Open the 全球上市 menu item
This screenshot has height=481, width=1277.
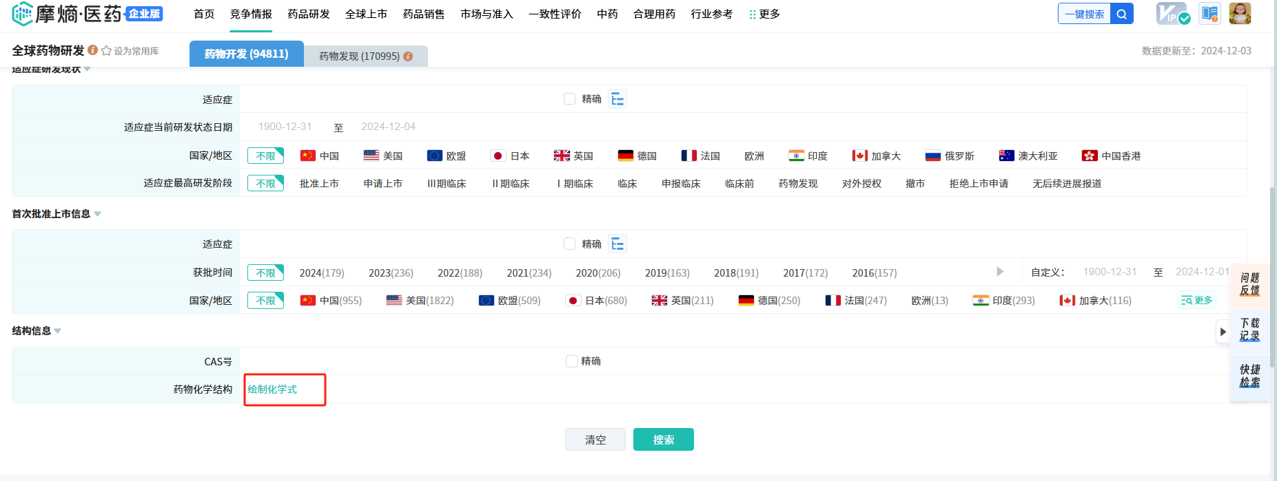coord(366,14)
